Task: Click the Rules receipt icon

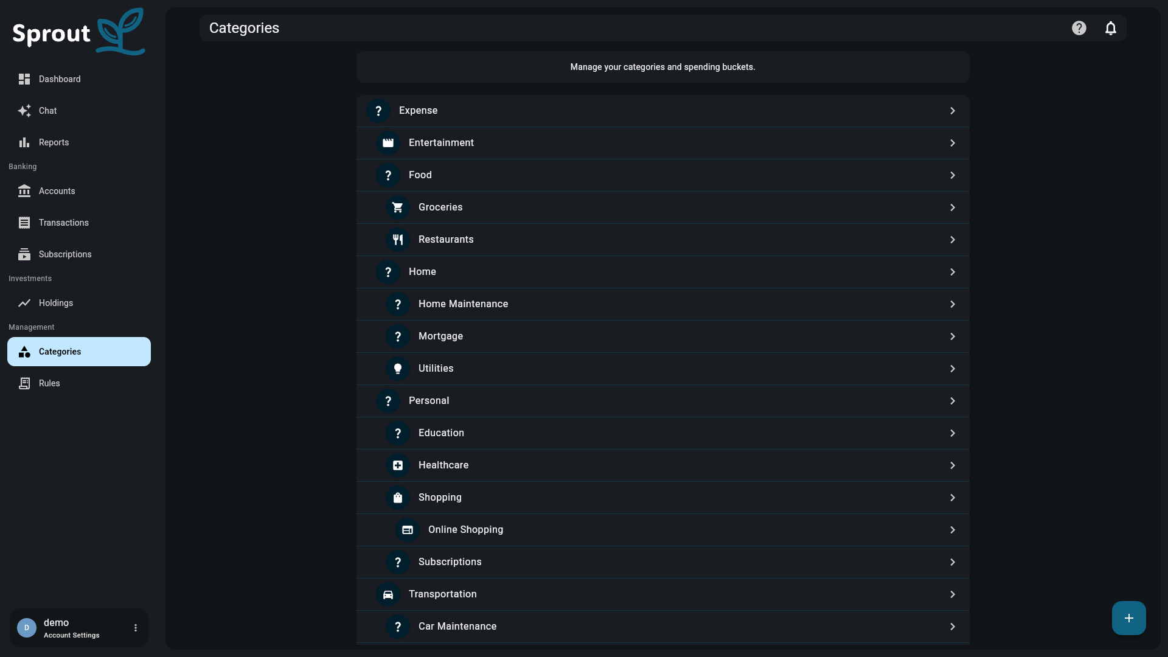Action: (24, 383)
